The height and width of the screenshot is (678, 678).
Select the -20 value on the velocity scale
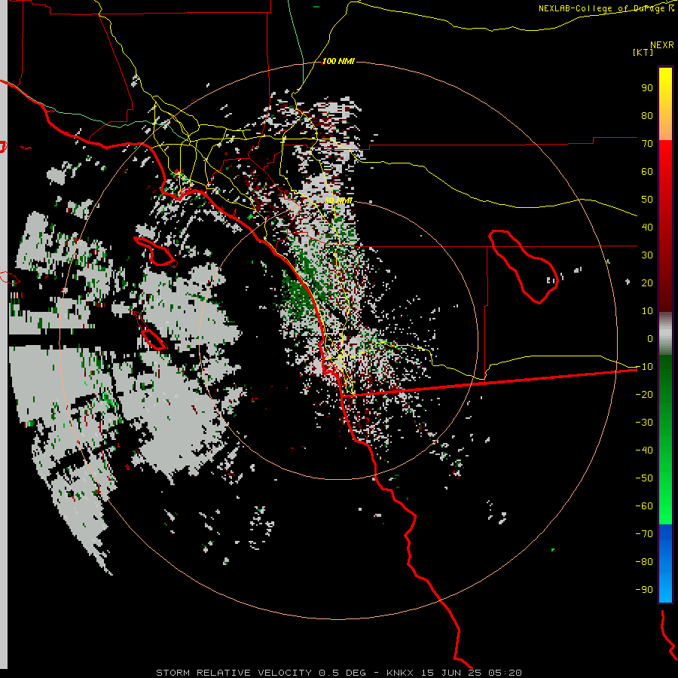(x=644, y=394)
